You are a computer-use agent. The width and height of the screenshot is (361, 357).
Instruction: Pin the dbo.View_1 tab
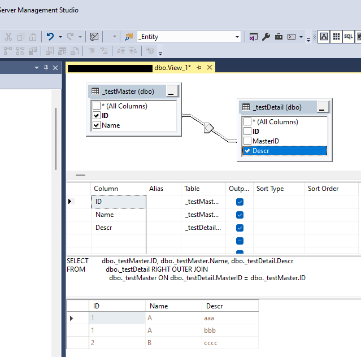coord(199,67)
